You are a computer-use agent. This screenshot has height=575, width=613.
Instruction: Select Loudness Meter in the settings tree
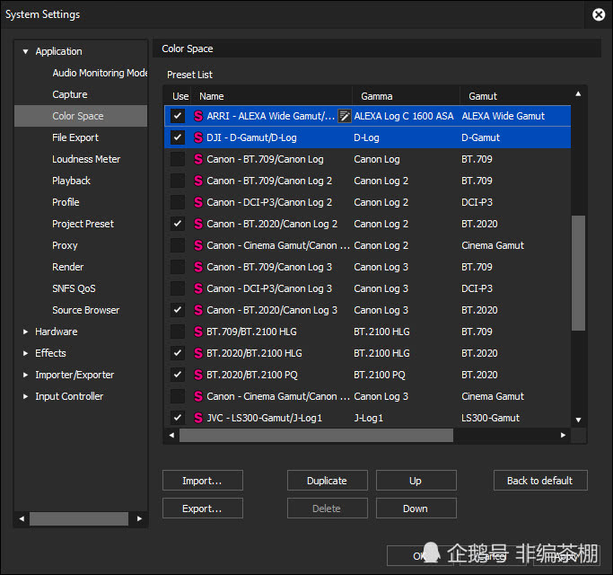pos(86,159)
